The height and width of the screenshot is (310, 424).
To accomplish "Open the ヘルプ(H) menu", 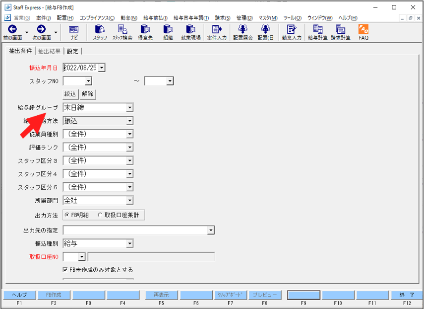I will [348, 18].
